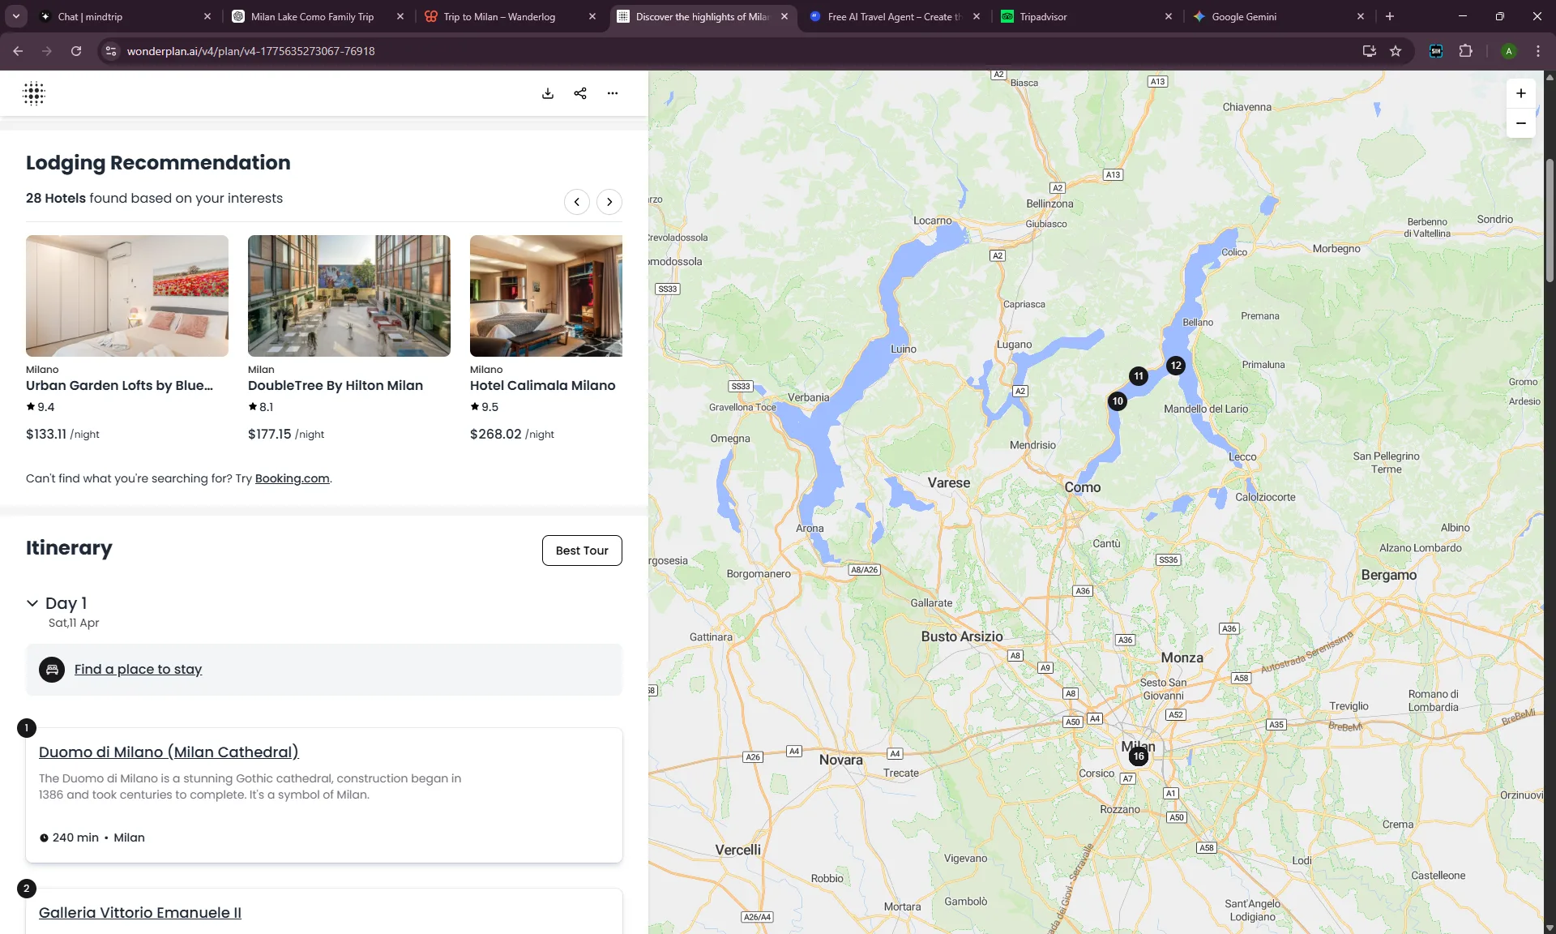The image size is (1556, 934).
Task: Open Find a place to stay link
Action: tap(138, 669)
